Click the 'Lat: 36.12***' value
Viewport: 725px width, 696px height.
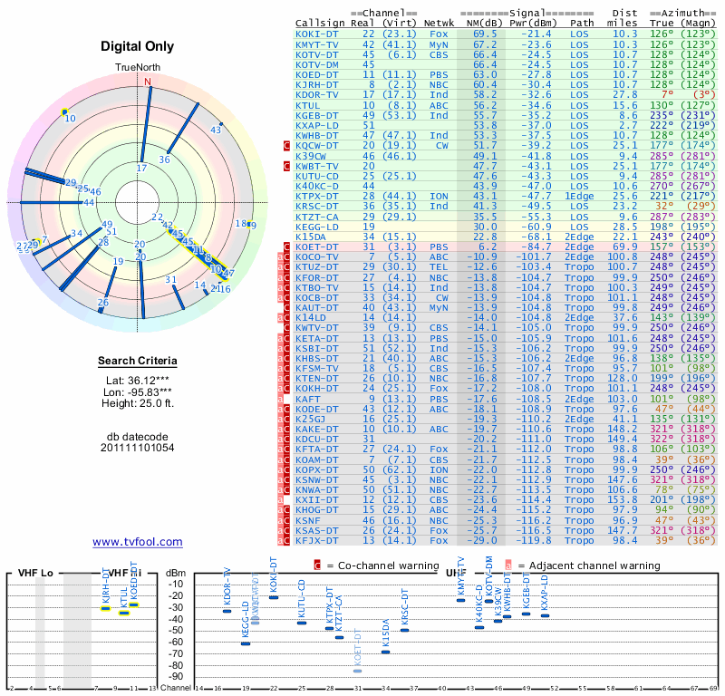(138, 381)
